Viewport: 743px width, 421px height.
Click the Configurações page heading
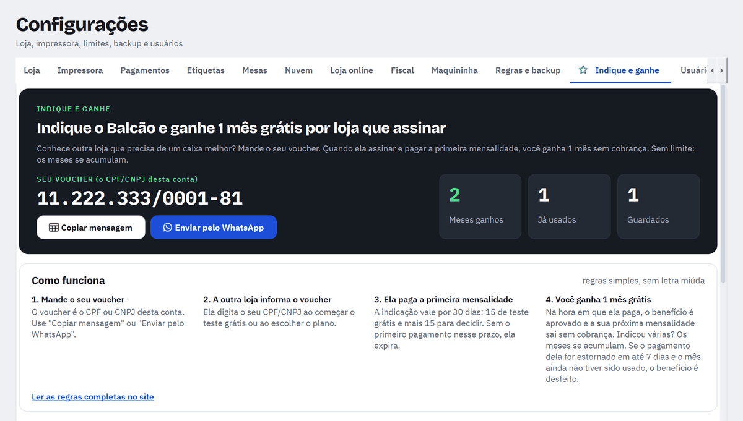pos(82,25)
